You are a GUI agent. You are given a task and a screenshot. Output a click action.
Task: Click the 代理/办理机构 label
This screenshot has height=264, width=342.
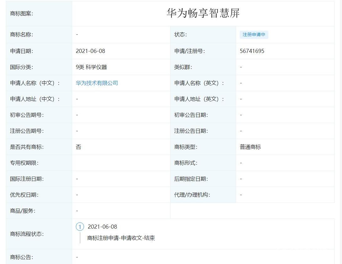point(192,195)
